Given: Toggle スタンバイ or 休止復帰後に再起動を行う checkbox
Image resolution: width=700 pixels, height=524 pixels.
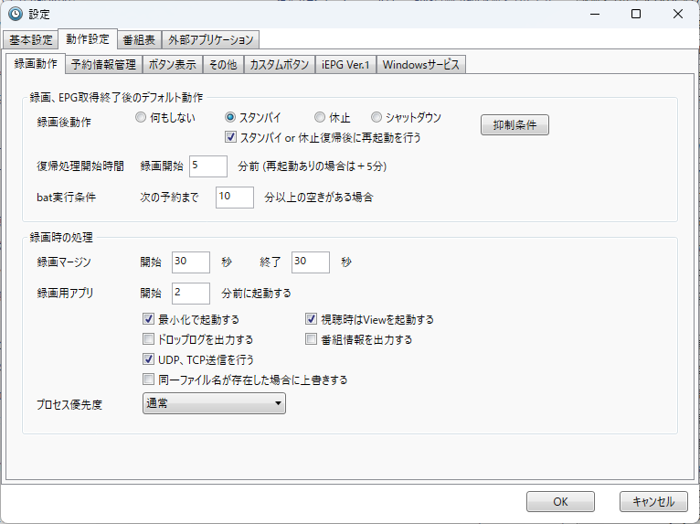Looking at the screenshot, I should (x=230, y=137).
